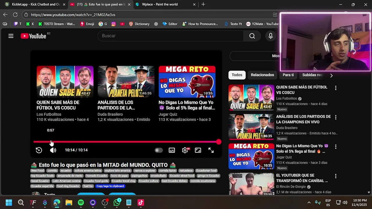Switch to theater mode
Image resolution: width=372 pixels, height=209 pixels.
click(x=198, y=150)
